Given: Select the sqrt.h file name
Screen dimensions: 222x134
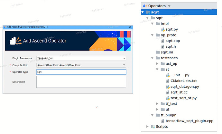Looking at the screenshot, I should click(x=171, y=46).
